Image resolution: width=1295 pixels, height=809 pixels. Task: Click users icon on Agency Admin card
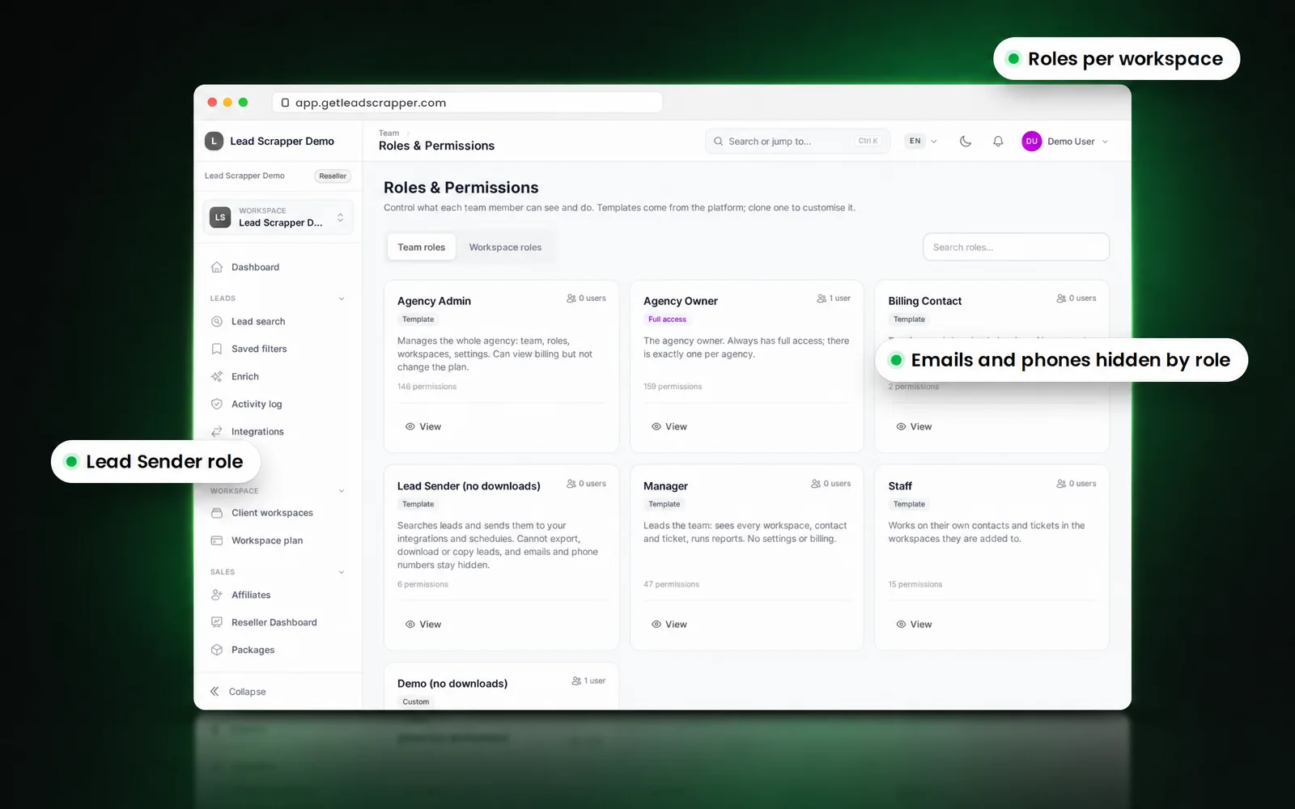point(571,299)
